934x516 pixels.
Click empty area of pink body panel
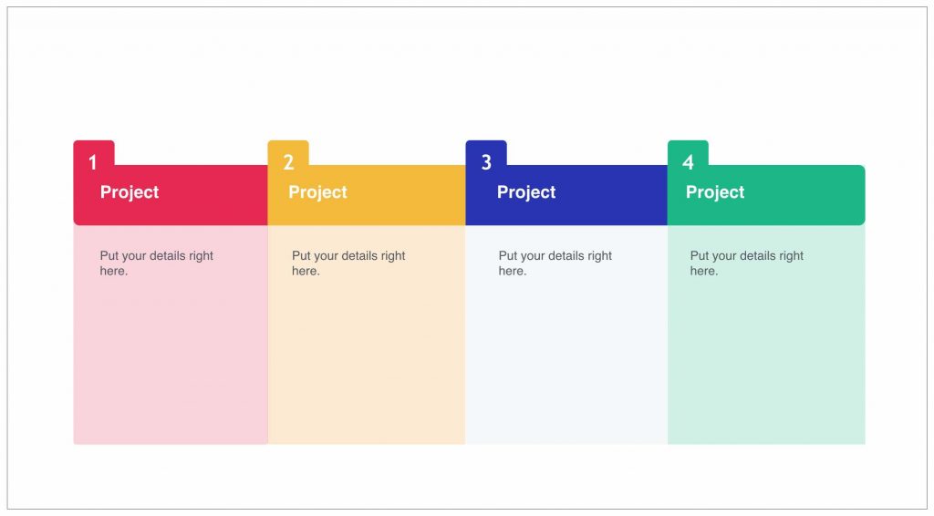pyautogui.click(x=171, y=363)
